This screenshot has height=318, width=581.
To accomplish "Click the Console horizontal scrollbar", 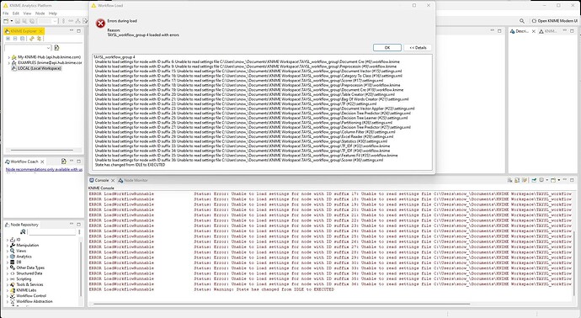I will tap(281, 304).
